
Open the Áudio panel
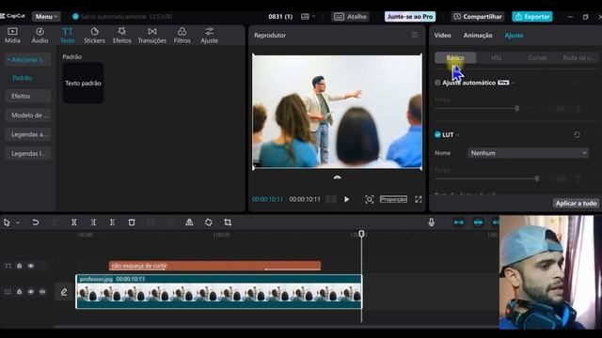40,36
